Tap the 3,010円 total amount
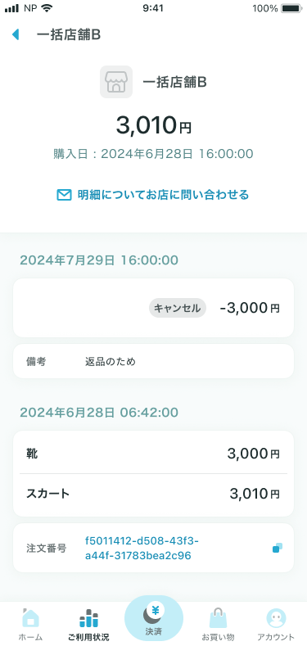 [x=153, y=125]
